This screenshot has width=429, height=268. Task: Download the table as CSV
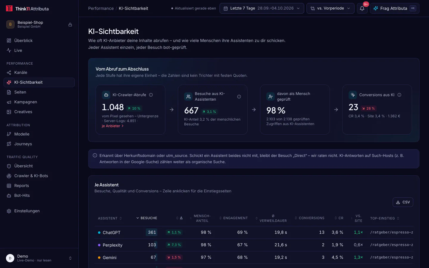(x=403, y=202)
